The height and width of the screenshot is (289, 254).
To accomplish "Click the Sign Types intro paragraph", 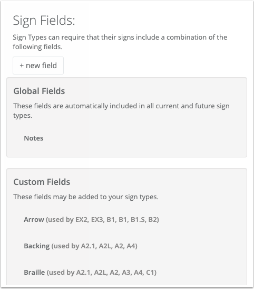I will [x=120, y=42].
